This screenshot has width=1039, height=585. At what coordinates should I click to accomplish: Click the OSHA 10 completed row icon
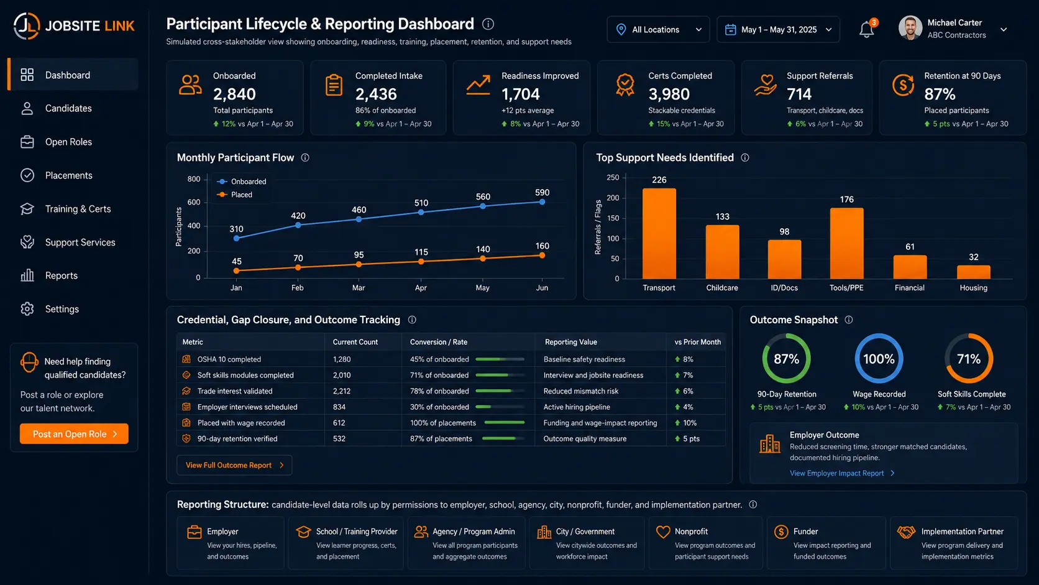pyautogui.click(x=186, y=359)
